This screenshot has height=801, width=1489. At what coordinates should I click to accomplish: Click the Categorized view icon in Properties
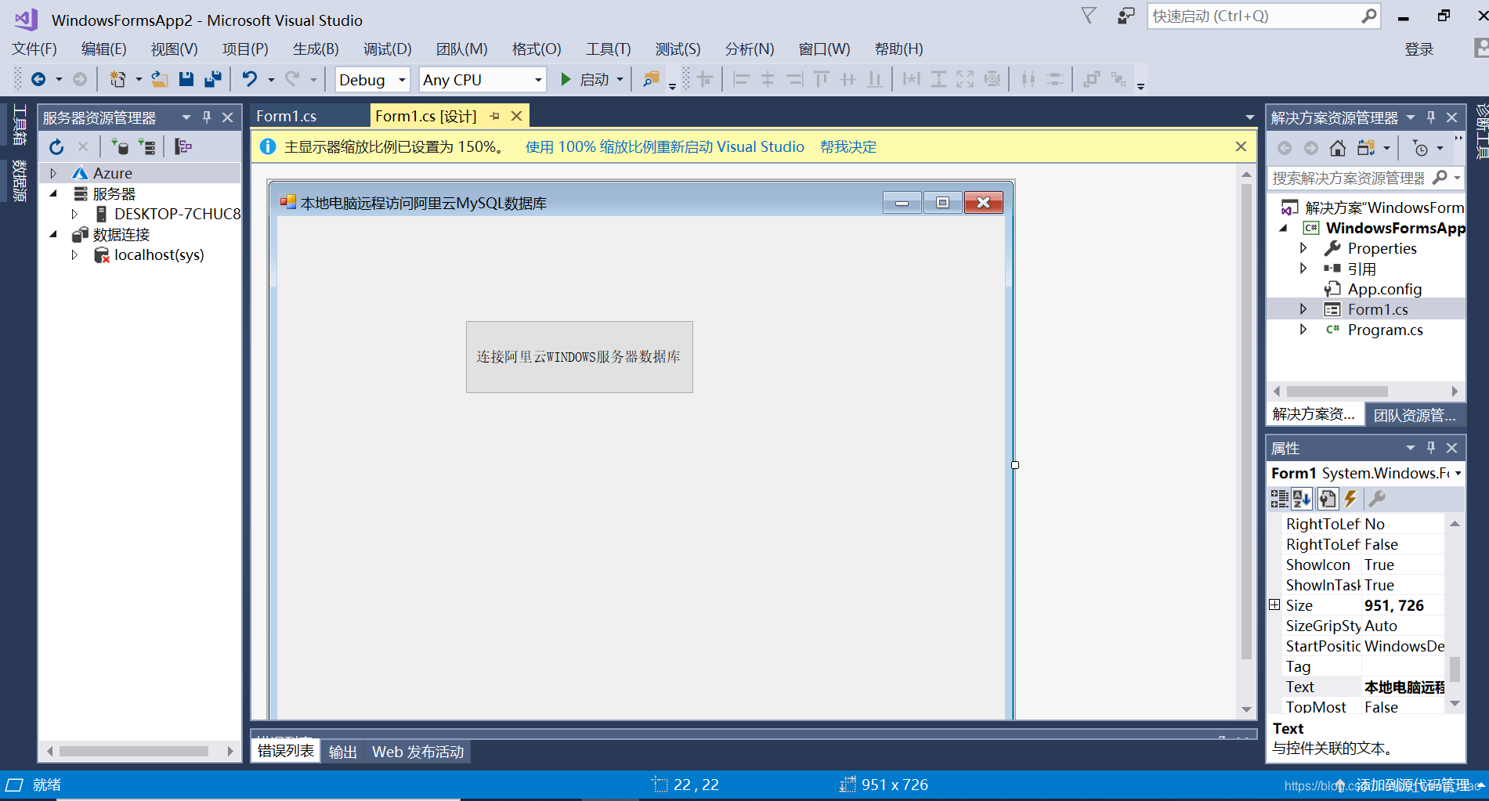click(1279, 499)
